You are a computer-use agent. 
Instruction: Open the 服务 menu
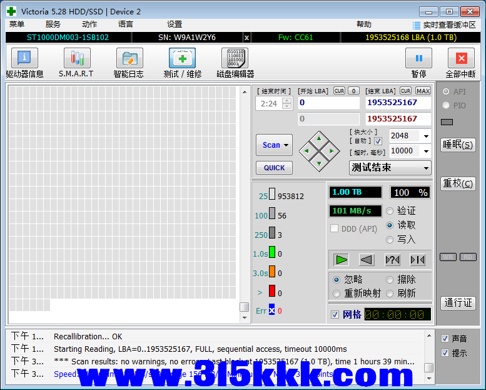coord(53,24)
